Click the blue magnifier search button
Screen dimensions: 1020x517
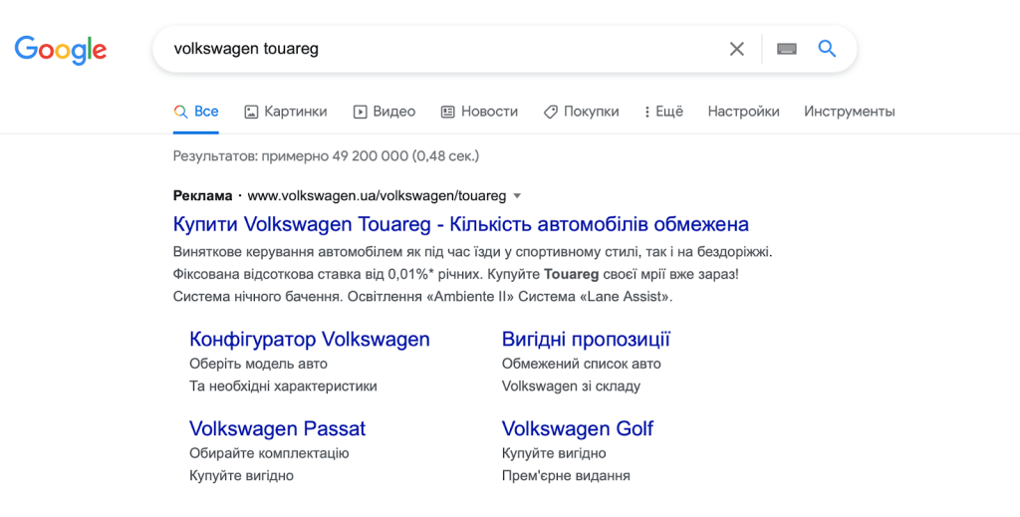pyautogui.click(x=827, y=48)
